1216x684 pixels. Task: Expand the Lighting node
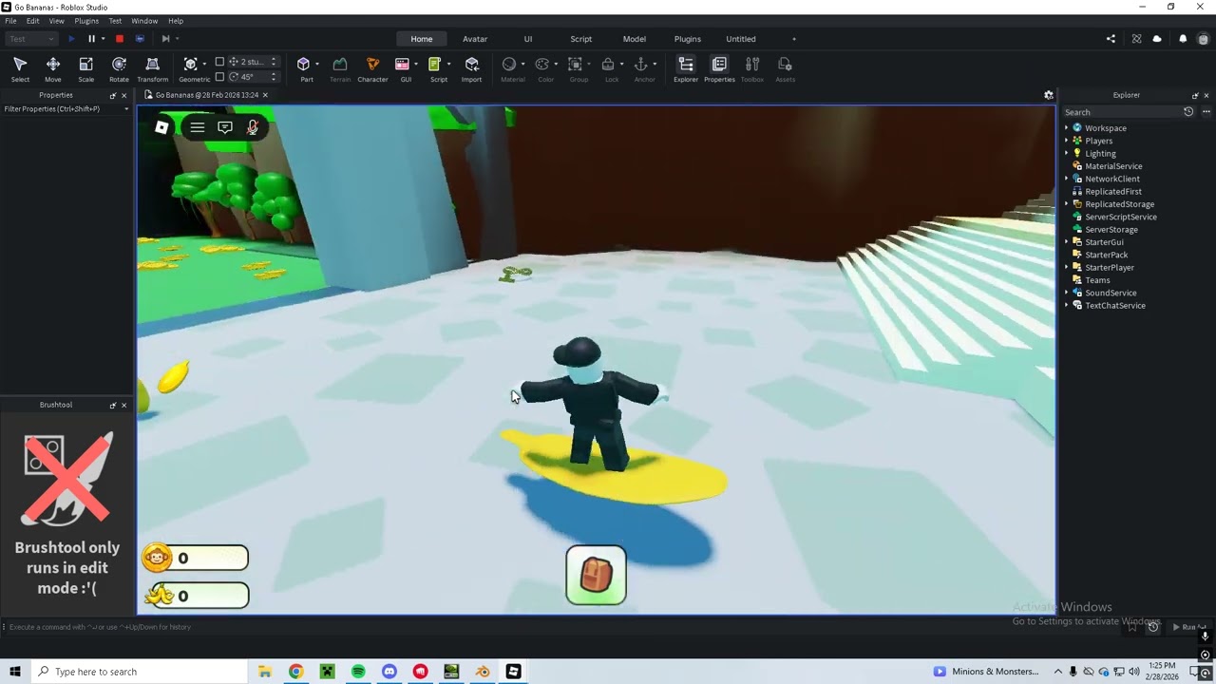click(1067, 153)
